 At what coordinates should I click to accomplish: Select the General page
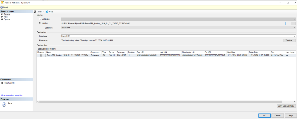[x=7, y=14]
